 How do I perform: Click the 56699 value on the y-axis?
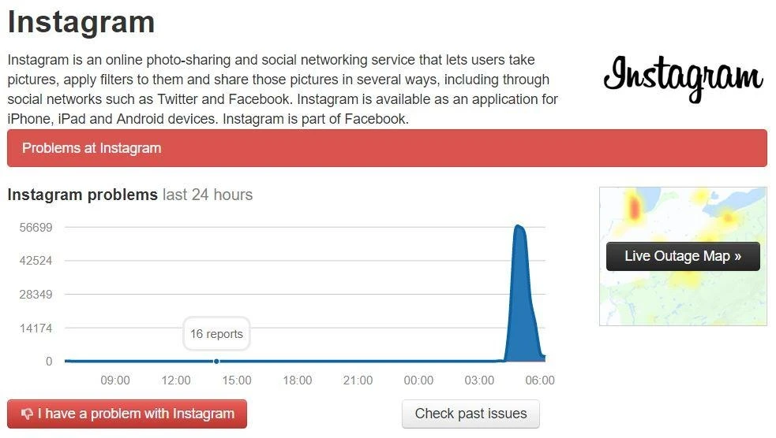[x=36, y=228]
